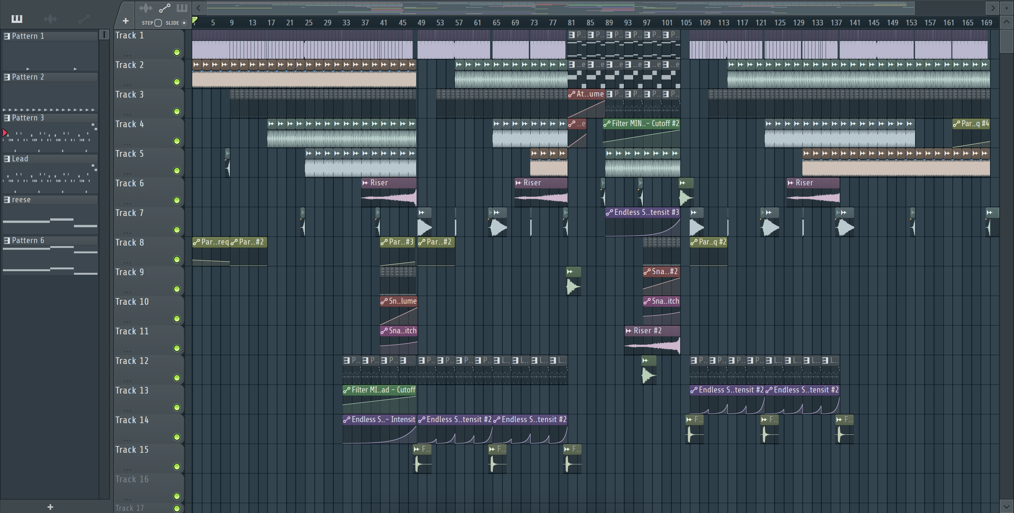Image resolution: width=1014 pixels, height=513 pixels.
Task: Mute Track 2 with its green LED
Action: coord(177,82)
